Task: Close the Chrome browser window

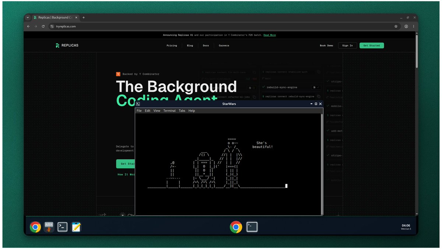Action: [x=414, y=17]
